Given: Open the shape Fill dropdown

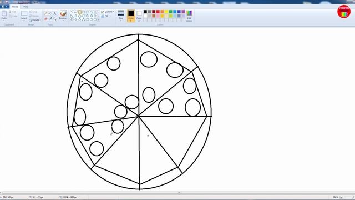Looking at the screenshot, I should point(105,16).
